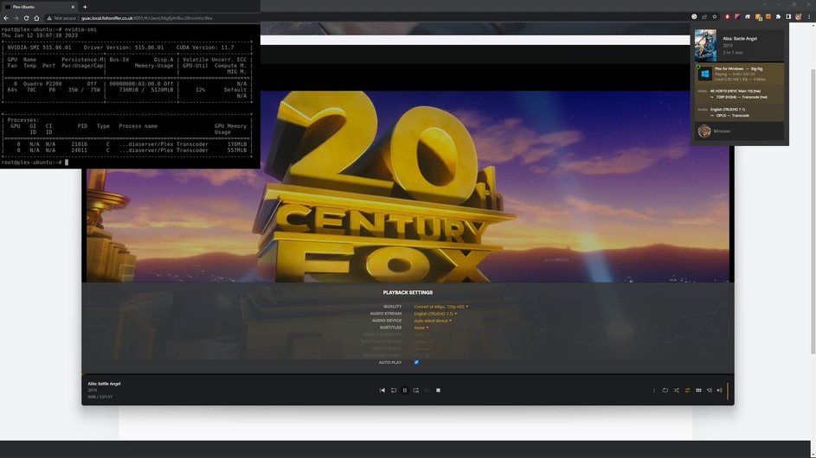Toggle the highlighted playback settings icon

click(687, 391)
